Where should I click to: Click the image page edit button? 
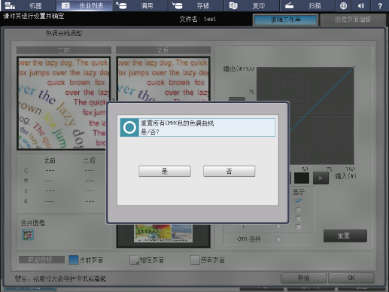tap(353, 20)
